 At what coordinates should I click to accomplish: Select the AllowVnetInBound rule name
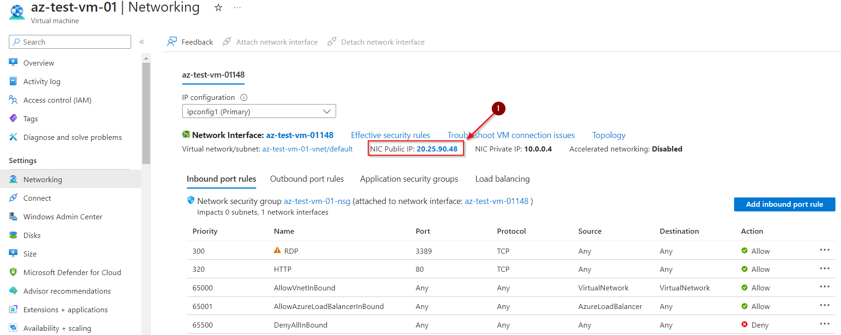pyautogui.click(x=305, y=288)
